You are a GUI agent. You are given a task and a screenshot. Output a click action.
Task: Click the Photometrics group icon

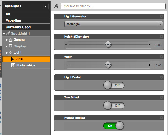click(13, 65)
